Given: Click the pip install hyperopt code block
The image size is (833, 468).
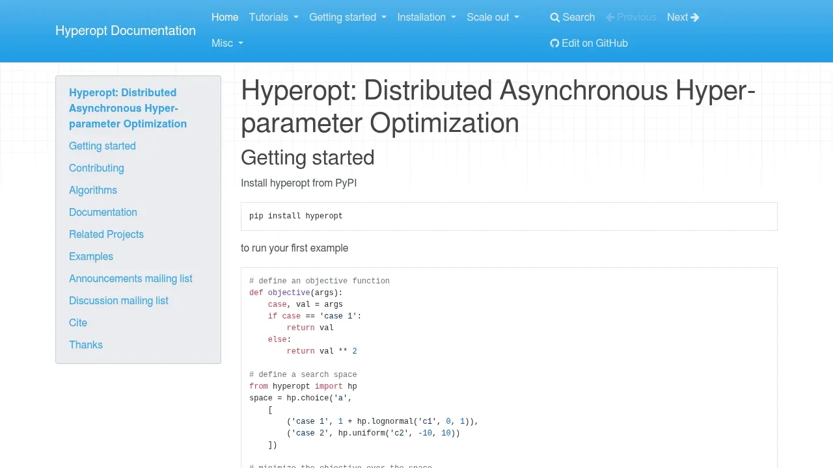Looking at the screenshot, I should click(509, 216).
